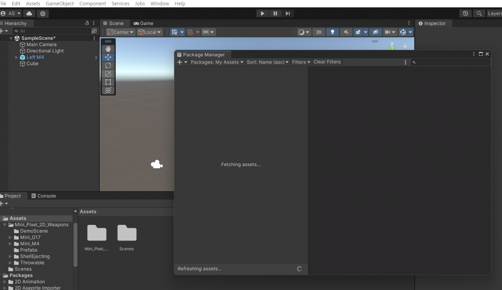Select the Transform tool
Viewport: 502px width, 290px height.
(108, 90)
